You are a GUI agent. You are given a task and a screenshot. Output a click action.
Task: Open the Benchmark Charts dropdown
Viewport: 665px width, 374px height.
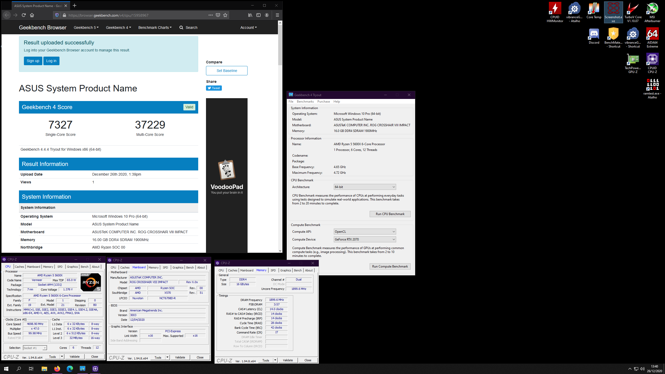click(x=155, y=28)
